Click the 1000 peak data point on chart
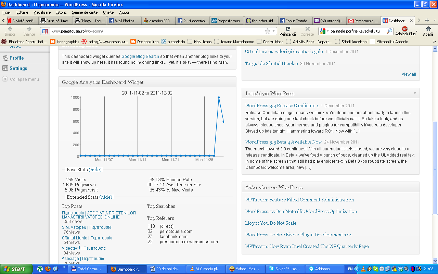Viewport: 438px width, 274px height. click(219, 98)
